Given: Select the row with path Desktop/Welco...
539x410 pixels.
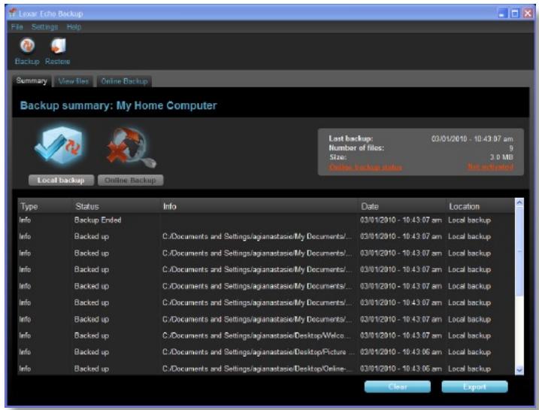Looking at the screenshot, I should [x=266, y=336].
